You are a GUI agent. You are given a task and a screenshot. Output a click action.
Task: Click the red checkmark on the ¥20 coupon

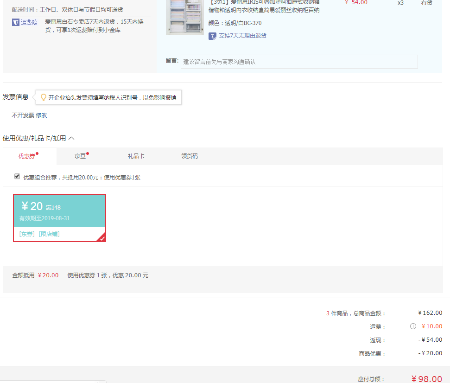point(102,238)
